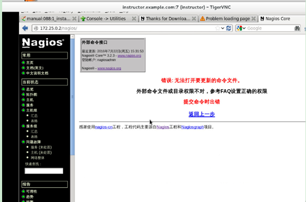The height and width of the screenshot is (202, 306).
Task: Click the sidebar vertical scrollbar thumb
Action: click(72, 97)
